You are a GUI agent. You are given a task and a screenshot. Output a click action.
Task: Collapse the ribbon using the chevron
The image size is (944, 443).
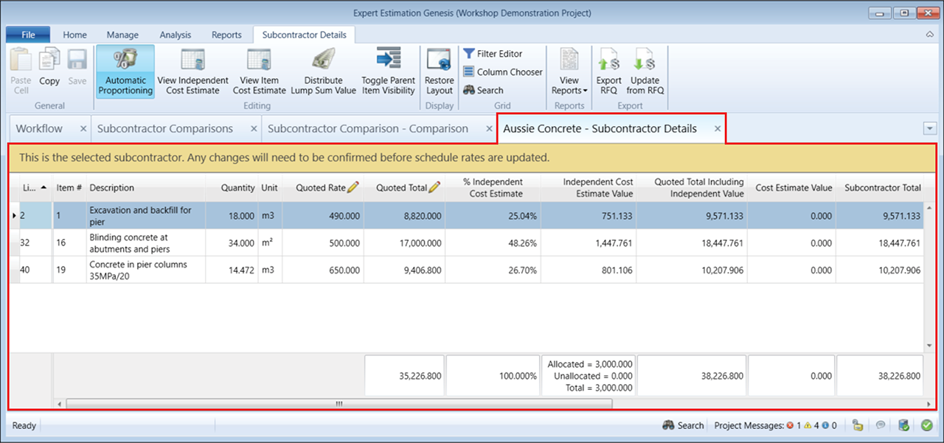(929, 35)
